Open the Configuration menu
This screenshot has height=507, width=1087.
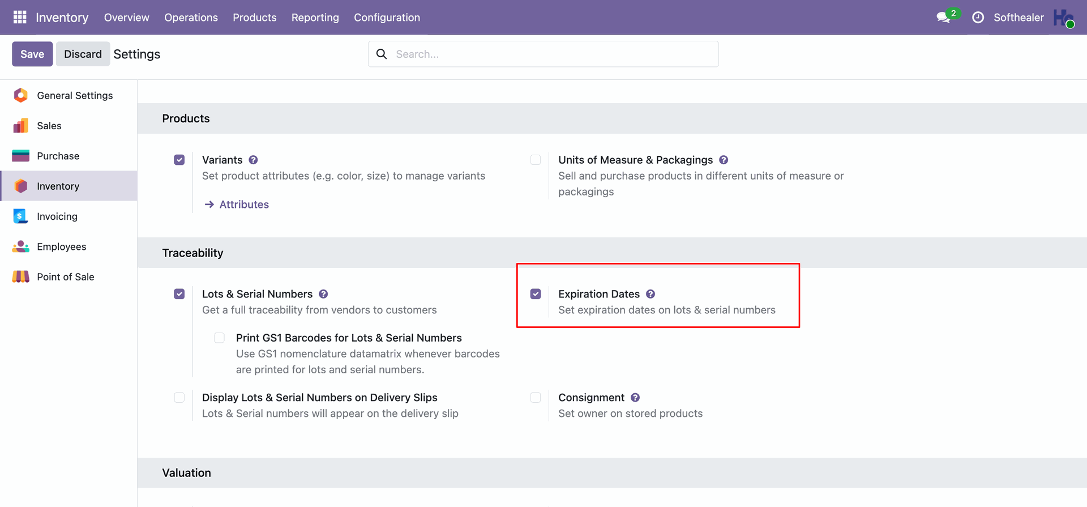387,18
